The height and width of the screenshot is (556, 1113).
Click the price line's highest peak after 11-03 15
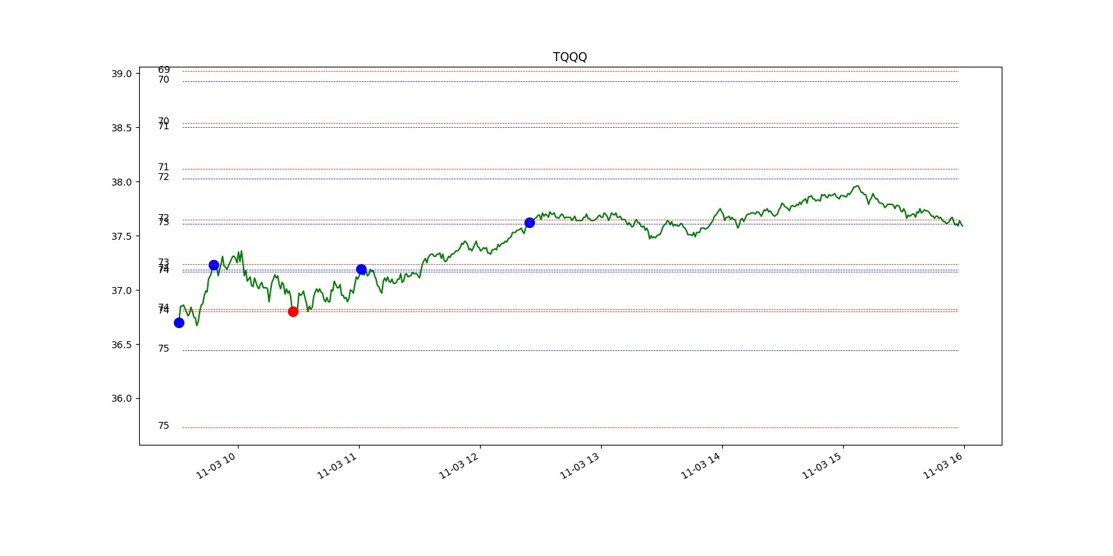[857, 186]
